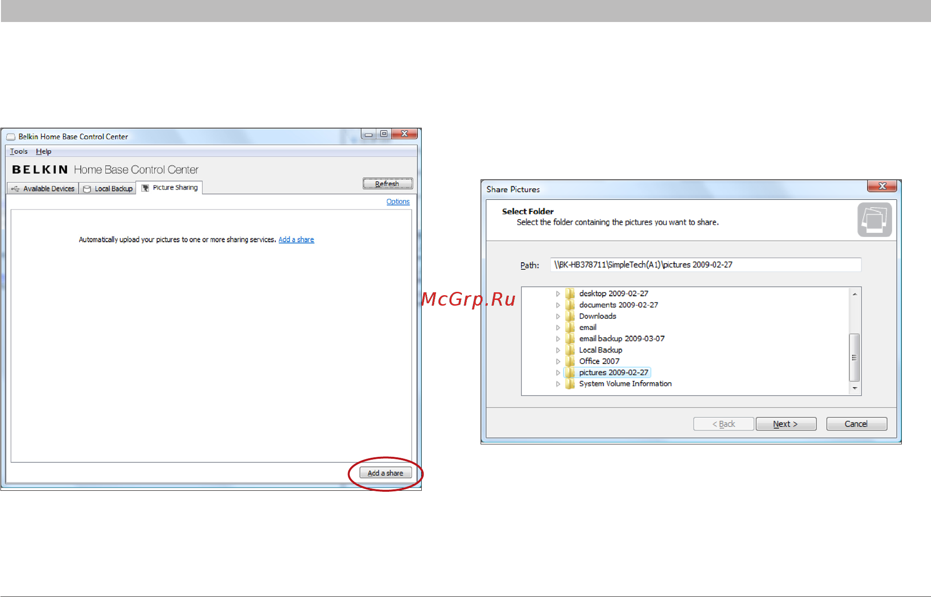Image resolution: width=931 pixels, height=597 pixels.
Task: Click the desktop 2009-02-27 folder icon
Action: 570,293
